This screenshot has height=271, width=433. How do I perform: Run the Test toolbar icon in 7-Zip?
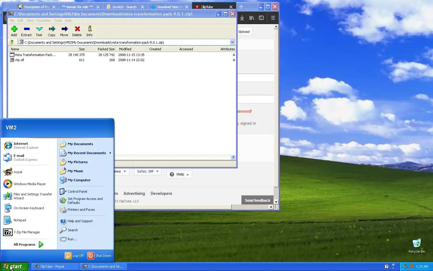39,31
